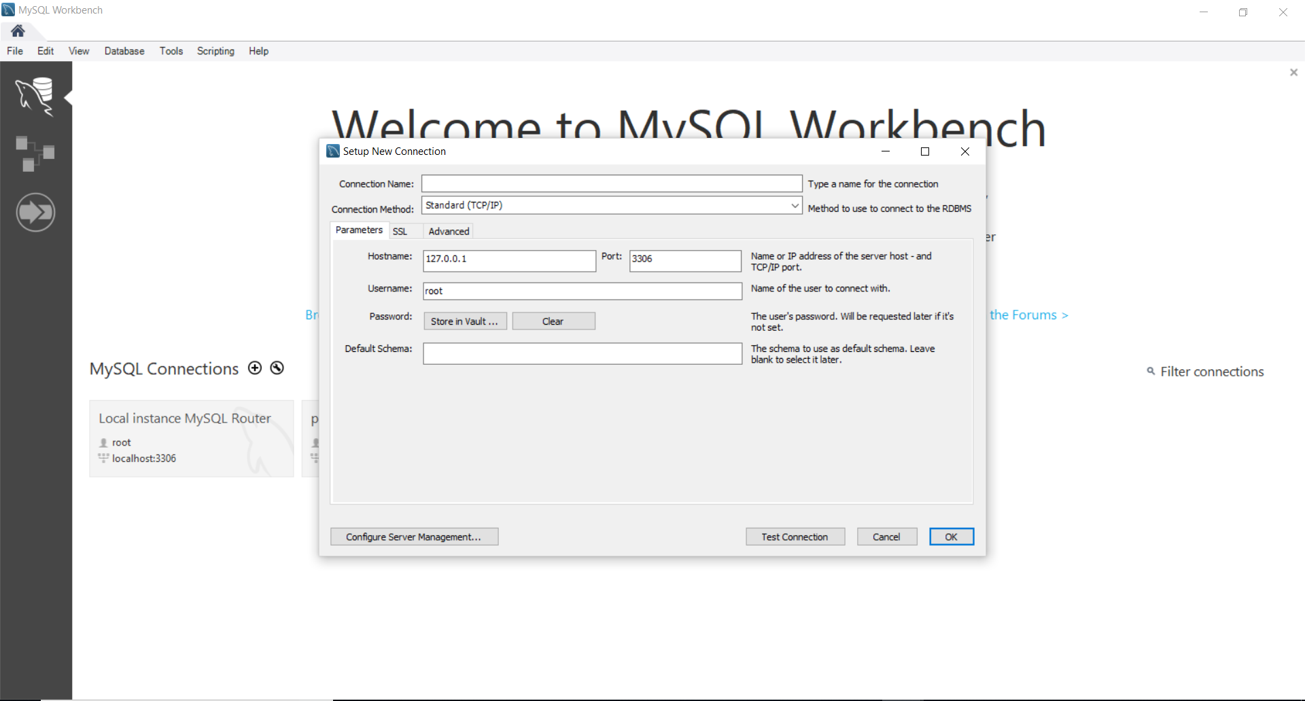The image size is (1305, 701).
Task: Add a new MySQL connection with the plus icon
Action: [255, 368]
